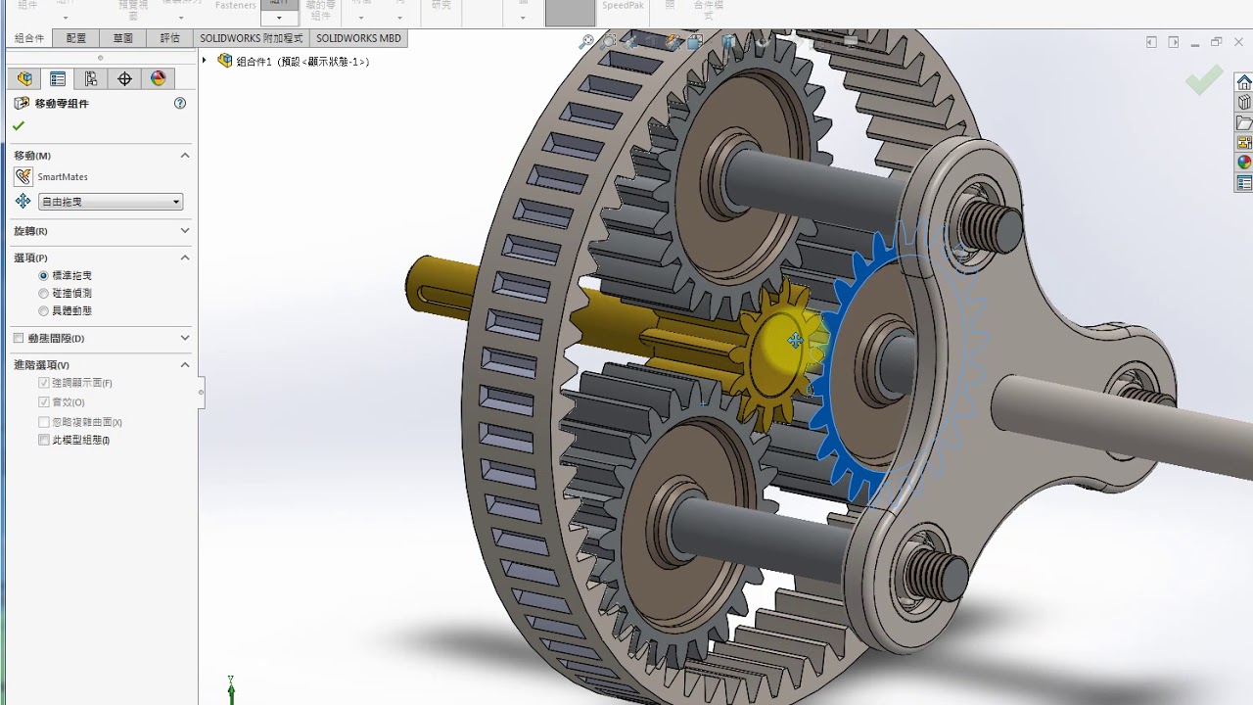
Task: Open the SOLIDWORKS Resources home icon
Action: 1244,81
